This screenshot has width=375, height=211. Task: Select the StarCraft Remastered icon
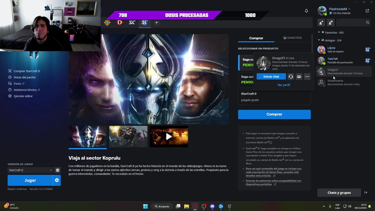point(132,23)
